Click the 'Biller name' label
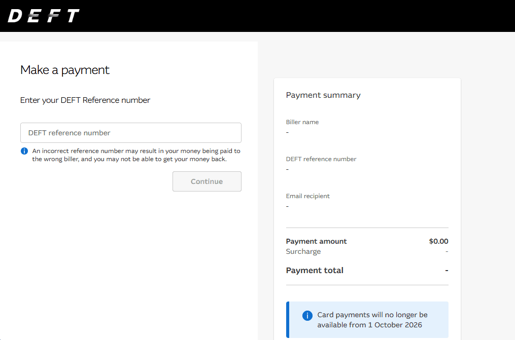Viewport: 515px width, 340px height. 302,122
